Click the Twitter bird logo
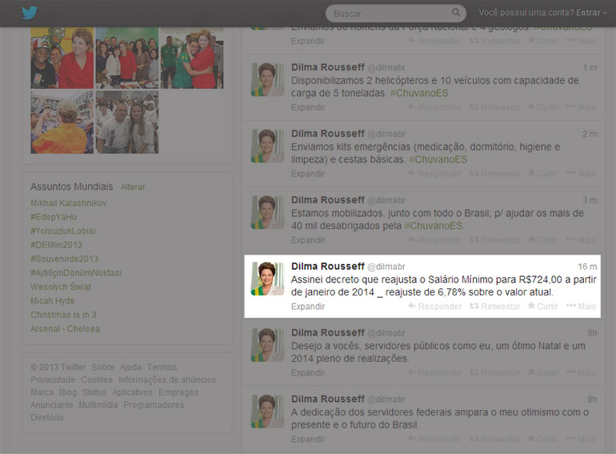The width and height of the screenshot is (616, 454). (29, 14)
